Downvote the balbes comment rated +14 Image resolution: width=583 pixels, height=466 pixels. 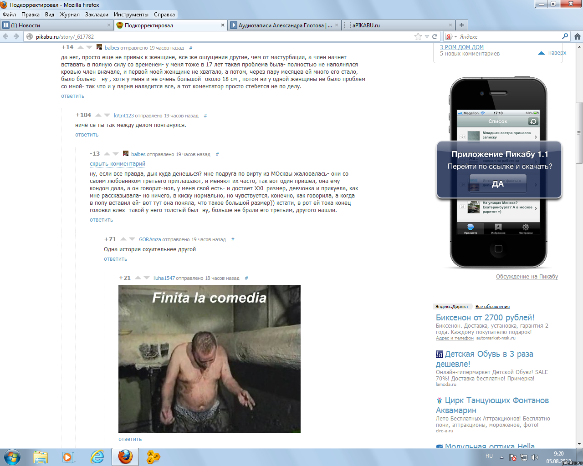[89, 47]
